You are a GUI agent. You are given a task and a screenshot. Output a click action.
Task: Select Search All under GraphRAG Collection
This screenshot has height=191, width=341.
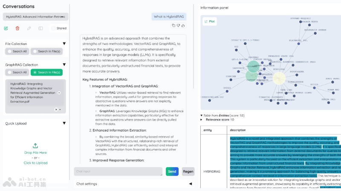pos(17,72)
